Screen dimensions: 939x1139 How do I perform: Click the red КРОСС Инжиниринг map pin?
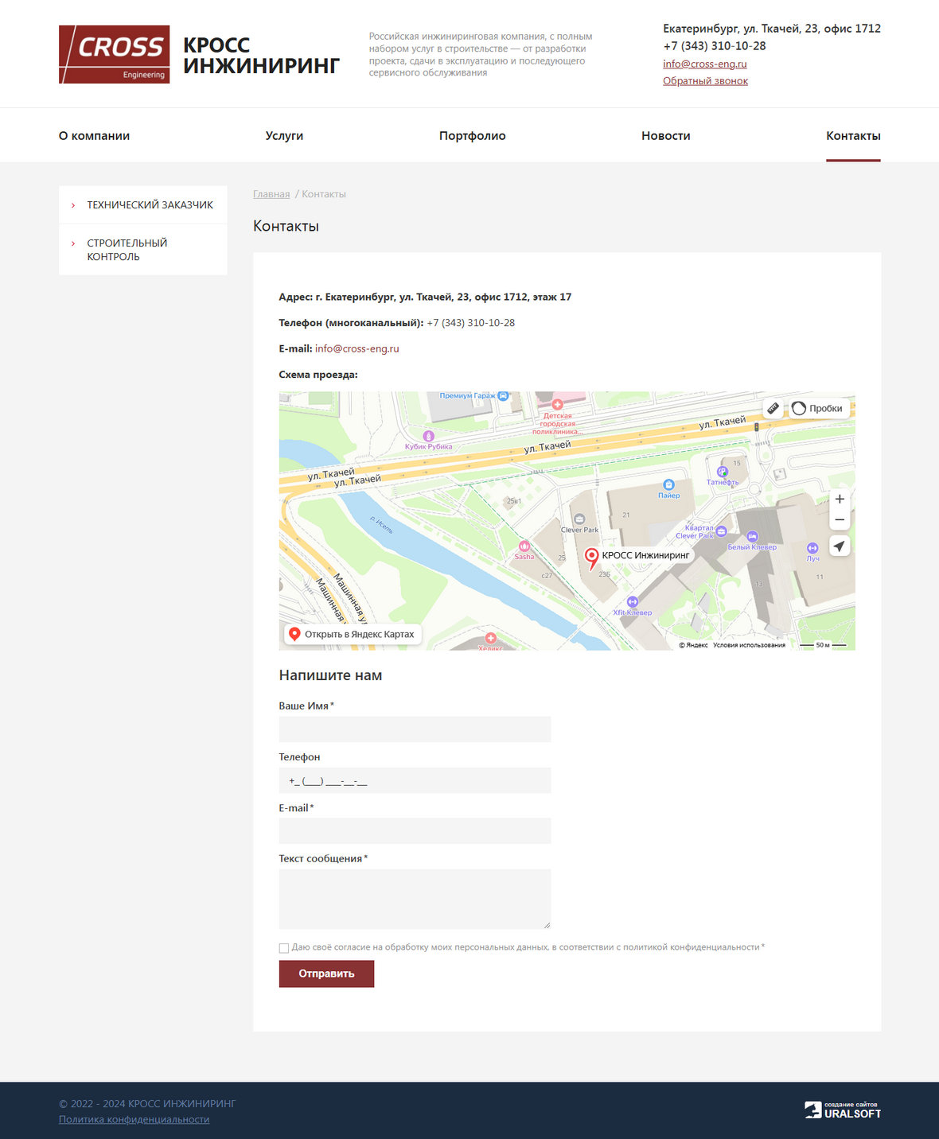point(591,558)
